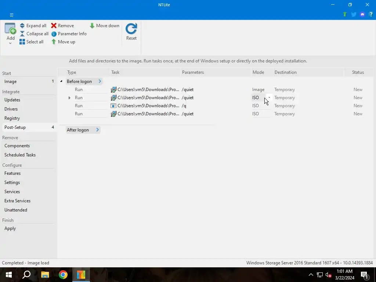Click the After logon chevron arrow
Image resolution: width=376 pixels, height=282 pixels.
click(x=97, y=130)
